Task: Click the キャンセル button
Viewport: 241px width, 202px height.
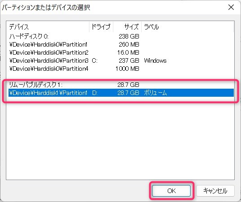Action: point(215,191)
